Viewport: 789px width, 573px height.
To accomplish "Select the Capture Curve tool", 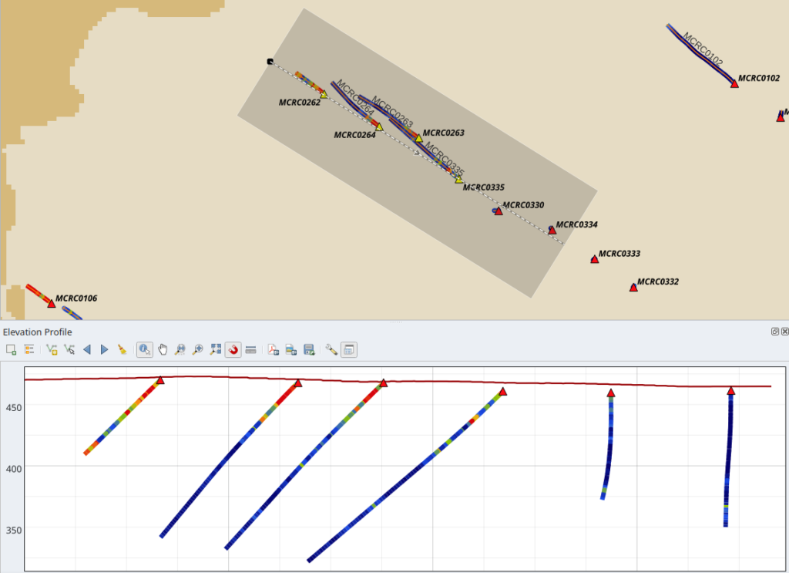I will click(x=52, y=349).
